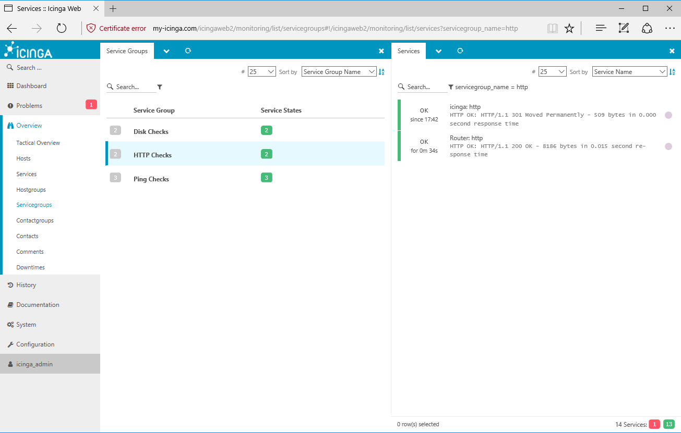Expand the Services tab dropdown chevron
This screenshot has width=681, height=433.
[x=439, y=51]
